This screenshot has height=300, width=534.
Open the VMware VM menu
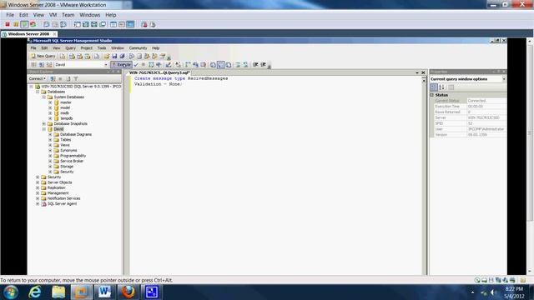(x=53, y=15)
